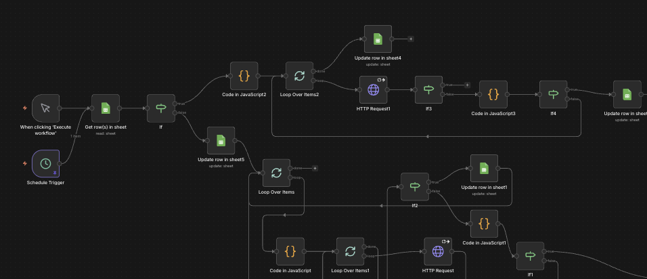Select the 'If2' node icon
The image size is (647, 279).
(x=415, y=186)
